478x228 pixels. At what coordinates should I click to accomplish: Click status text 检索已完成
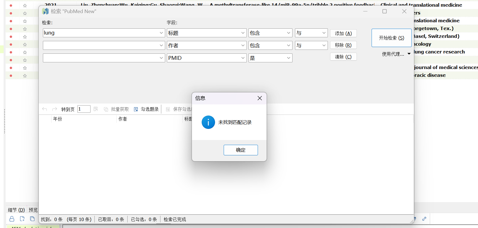(x=175, y=219)
